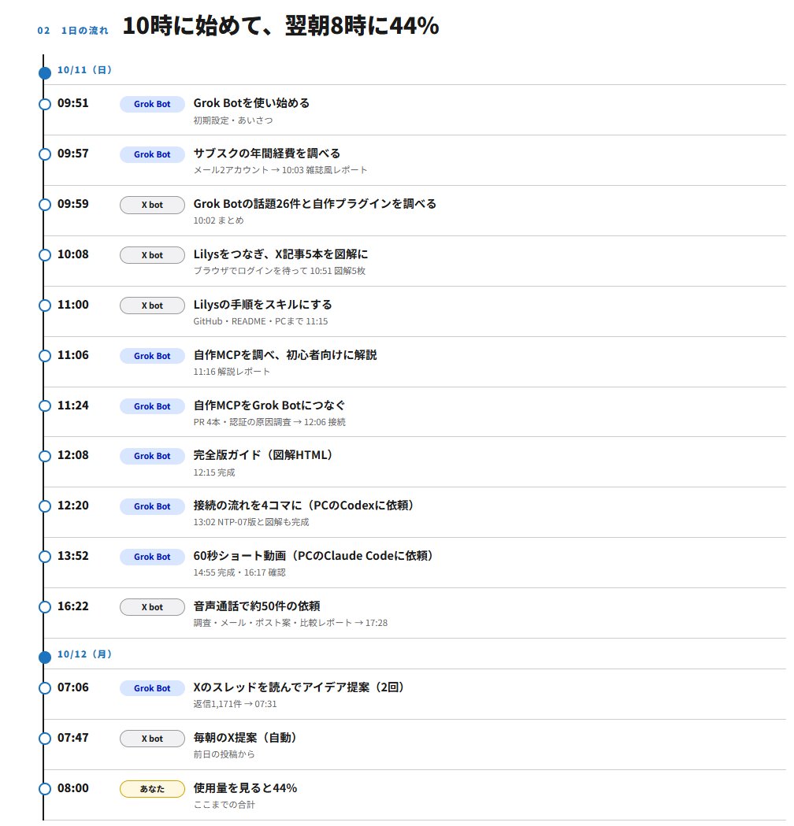The width and height of the screenshot is (794, 826).
Task: Click 'Lilysをつなぎ、X記事5本を図解に'
Action: tap(280, 254)
